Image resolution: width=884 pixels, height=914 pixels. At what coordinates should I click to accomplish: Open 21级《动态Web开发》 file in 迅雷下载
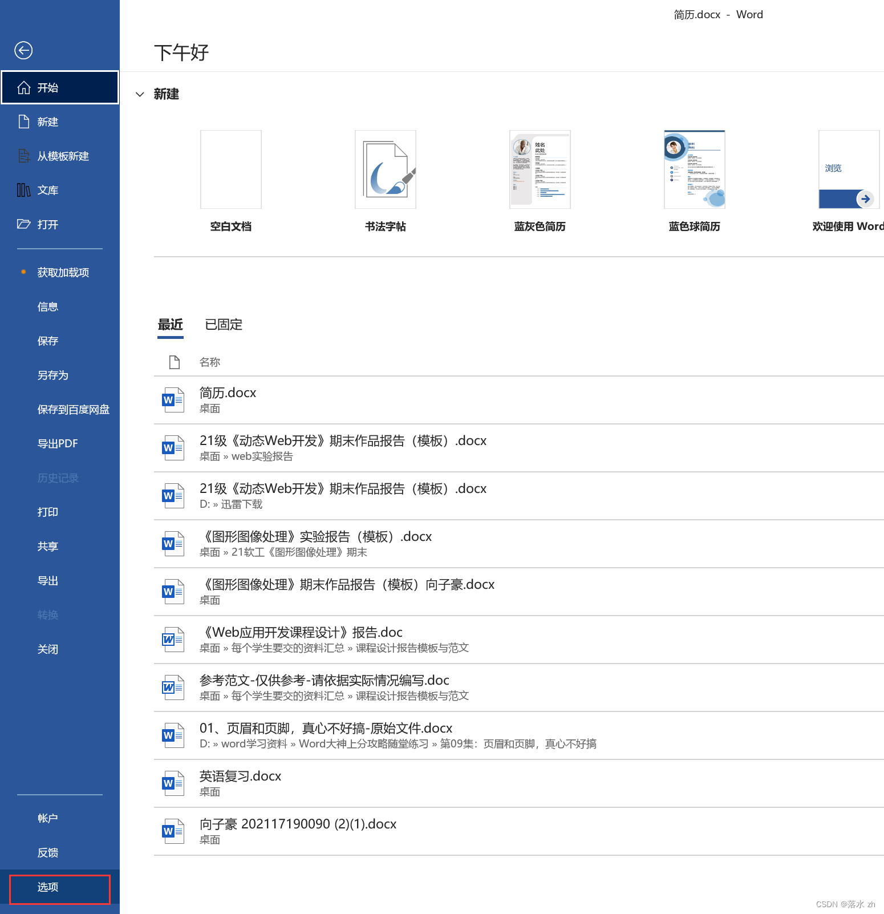coord(519,496)
